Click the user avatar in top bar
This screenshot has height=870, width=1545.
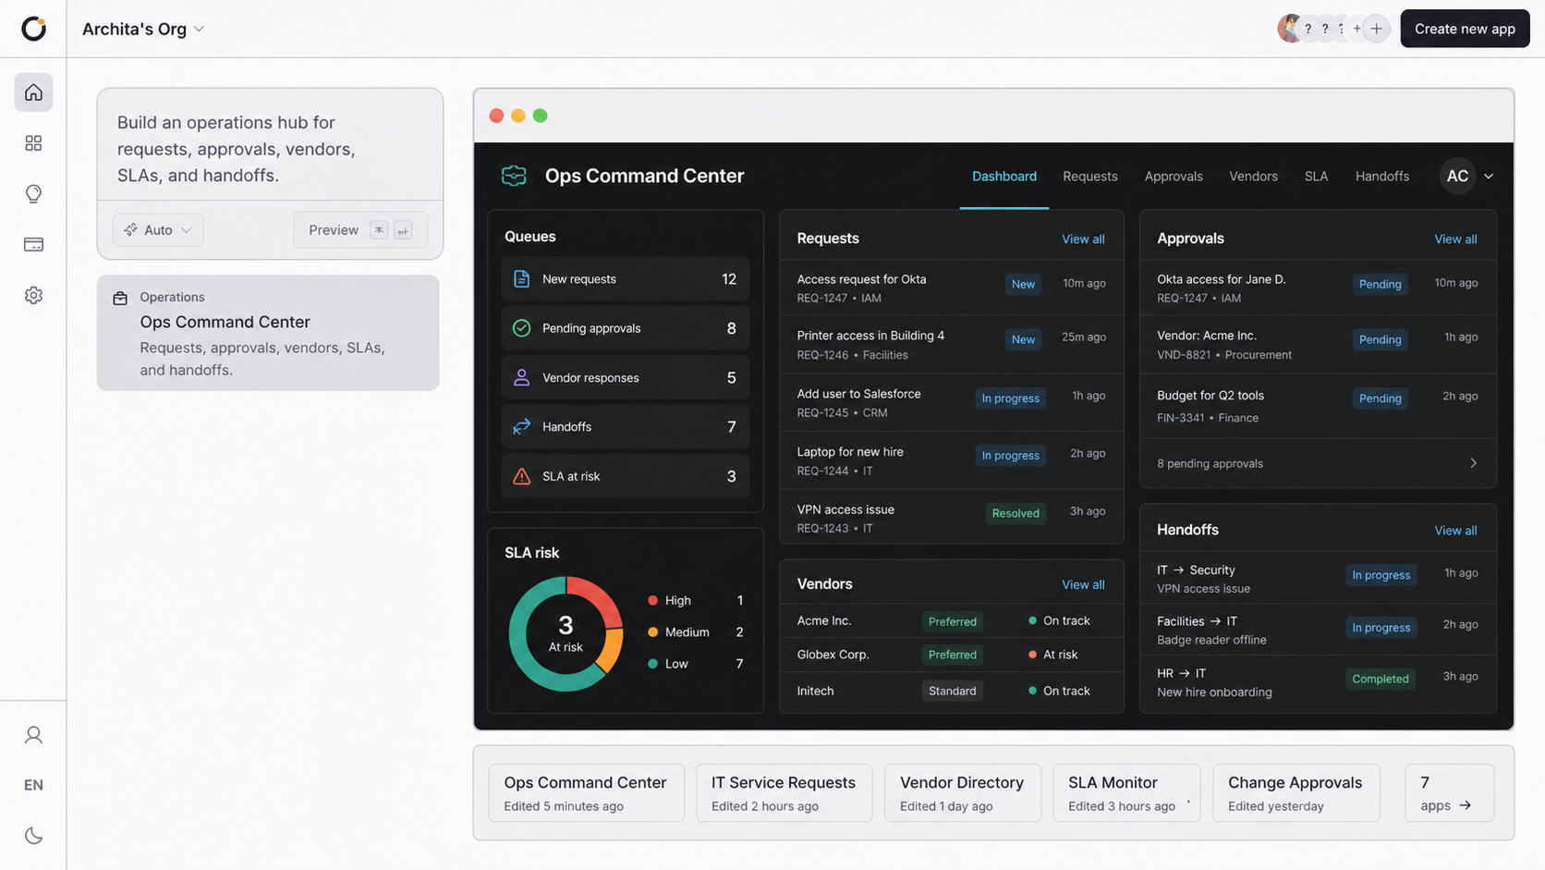coord(1290,29)
